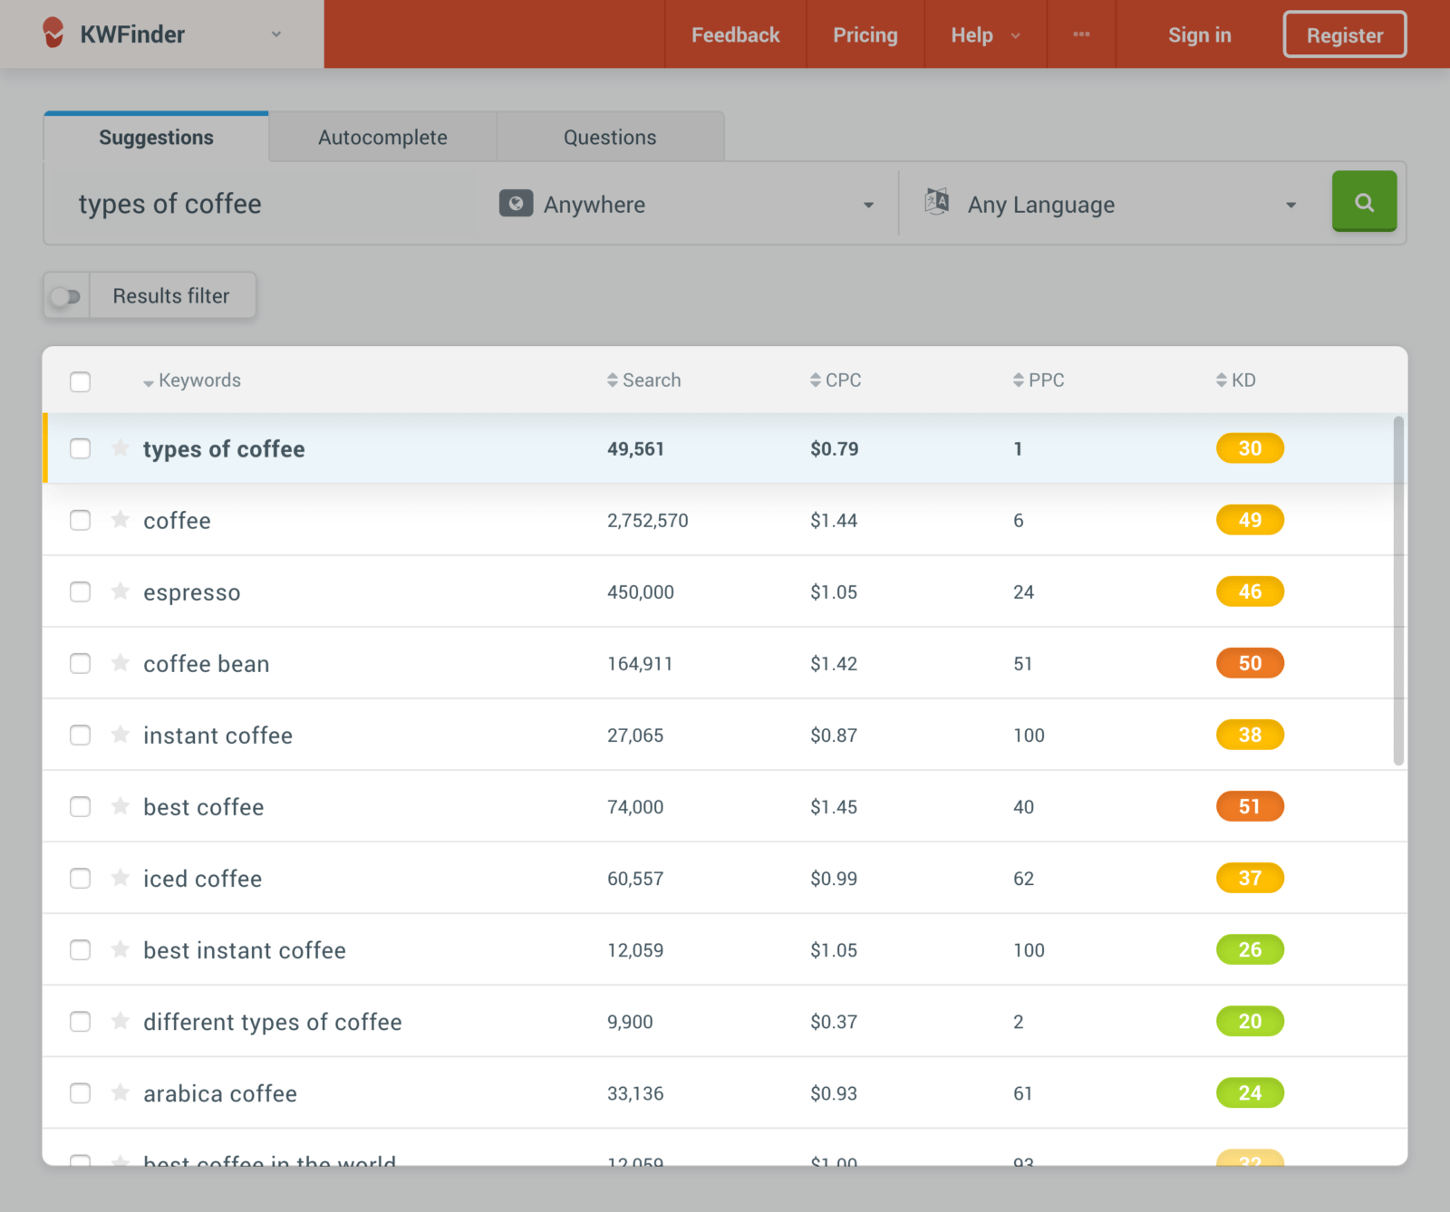Star the 'types of coffee' keyword

(120, 448)
